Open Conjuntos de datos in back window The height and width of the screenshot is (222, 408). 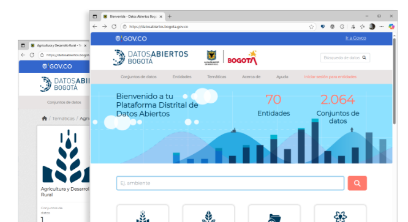coord(64,102)
